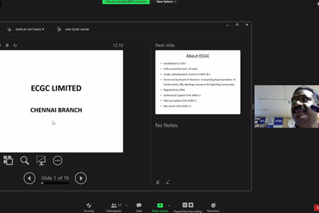
Task: Open Zoom Reactions menu
Action: [213, 207]
